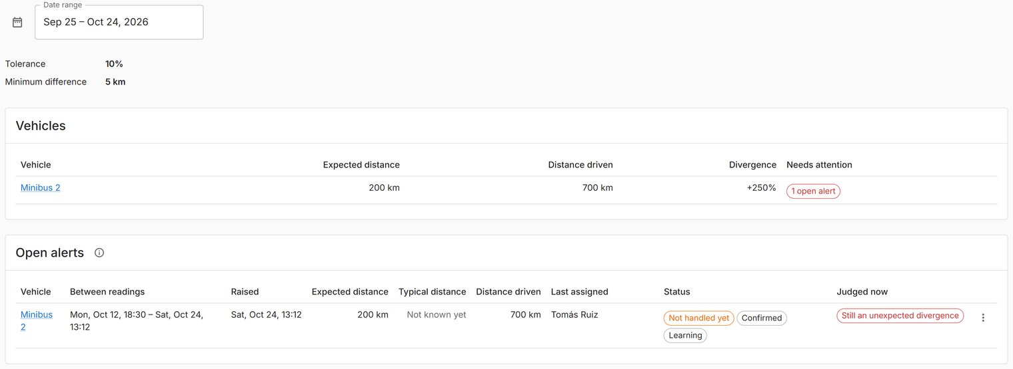Click the 'Raised' column header
This screenshot has height=369, width=1013.
pos(245,292)
